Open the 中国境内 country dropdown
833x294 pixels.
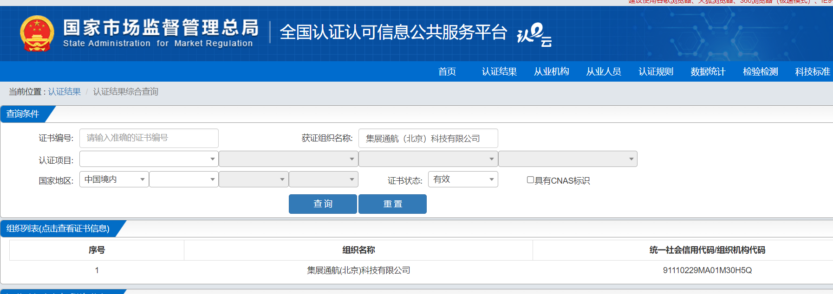click(x=114, y=179)
